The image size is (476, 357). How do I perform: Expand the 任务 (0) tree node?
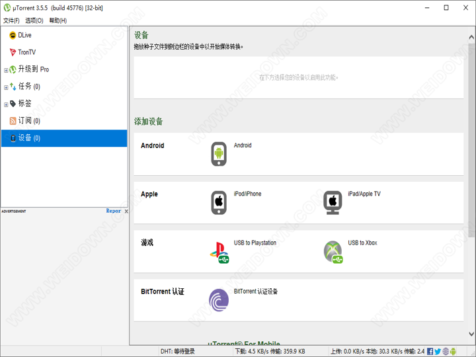pos(6,87)
